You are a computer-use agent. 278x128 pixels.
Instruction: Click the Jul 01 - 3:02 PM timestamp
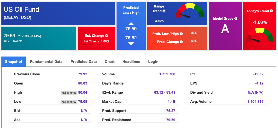(13, 40)
